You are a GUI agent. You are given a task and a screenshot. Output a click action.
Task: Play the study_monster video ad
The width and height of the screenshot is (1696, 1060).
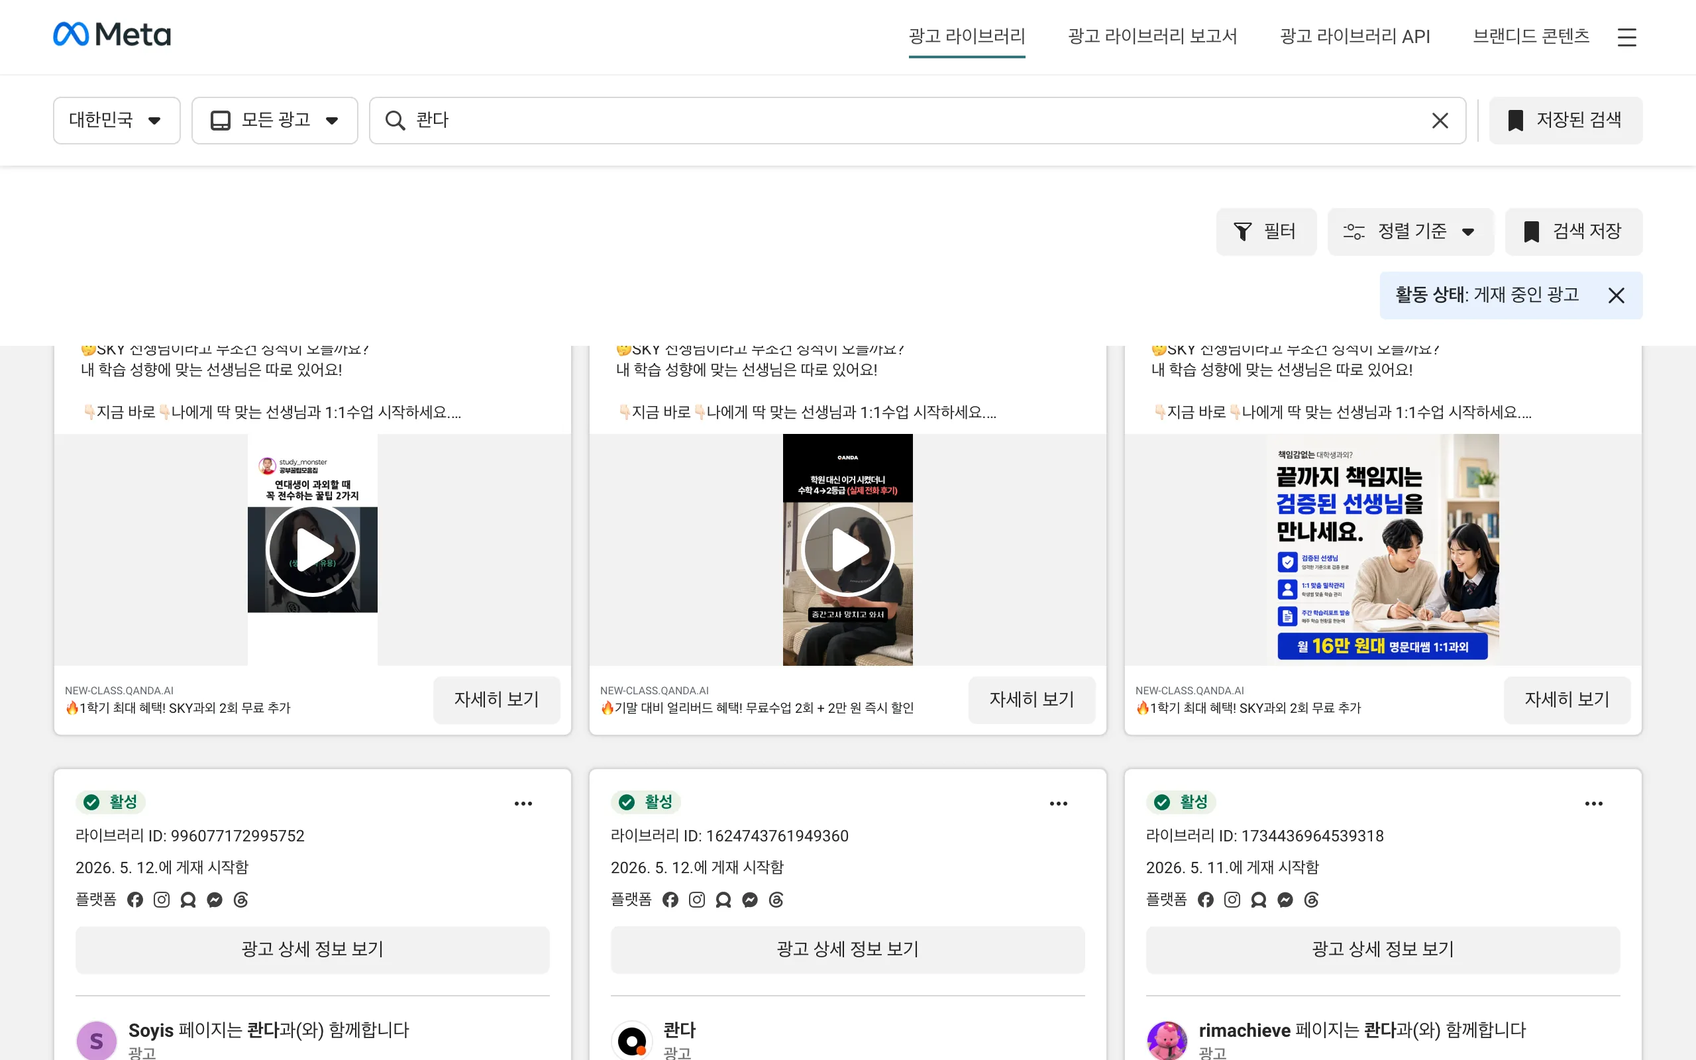coord(313,551)
